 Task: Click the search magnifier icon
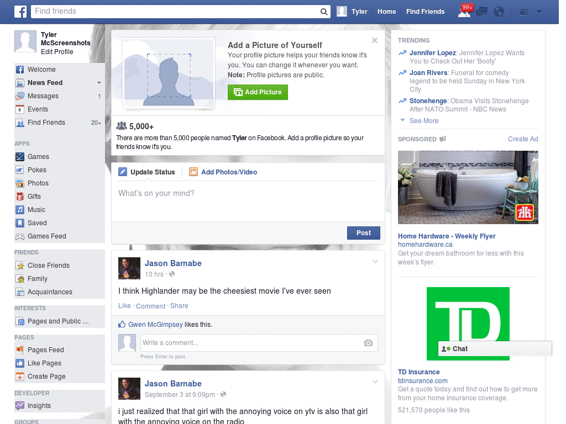[x=324, y=12]
